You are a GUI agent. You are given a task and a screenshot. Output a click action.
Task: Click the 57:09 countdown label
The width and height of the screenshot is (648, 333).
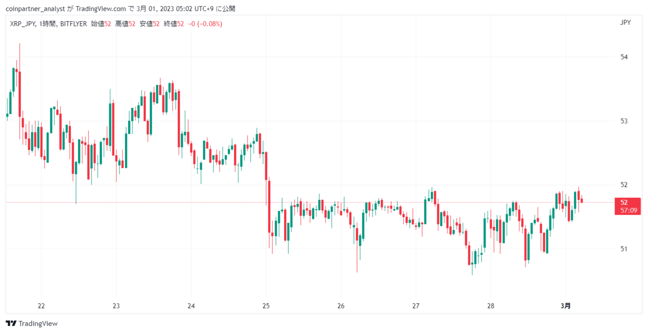pos(627,210)
